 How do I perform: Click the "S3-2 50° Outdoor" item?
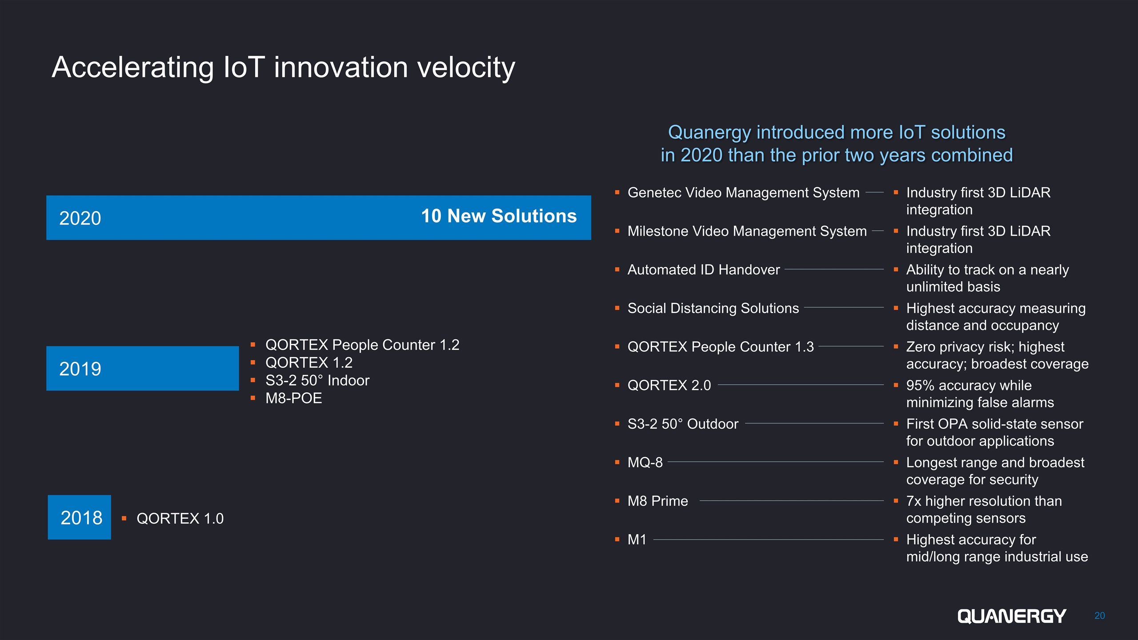(683, 424)
